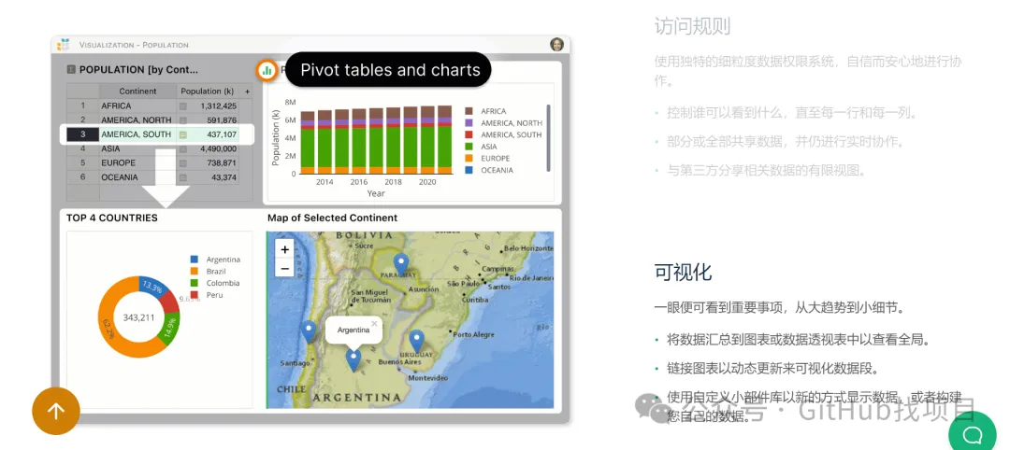Select the OCEANIA table cell
Image resolution: width=1010 pixels, height=450 pixels.
(137, 176)
